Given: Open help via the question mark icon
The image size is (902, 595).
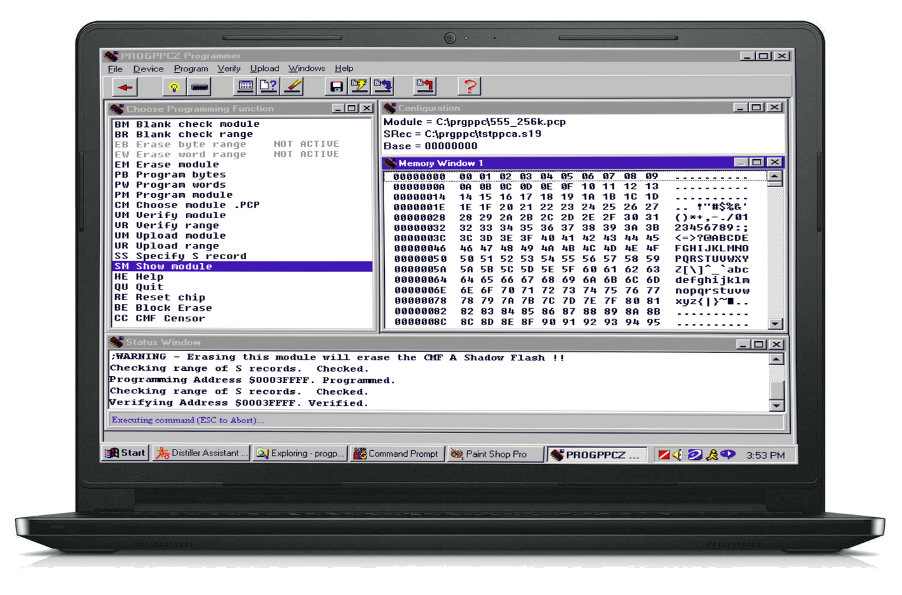Looking at the screenshot, I should point(469,86).
